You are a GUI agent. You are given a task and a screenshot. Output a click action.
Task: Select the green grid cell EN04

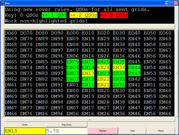click(x=73, y=68)
